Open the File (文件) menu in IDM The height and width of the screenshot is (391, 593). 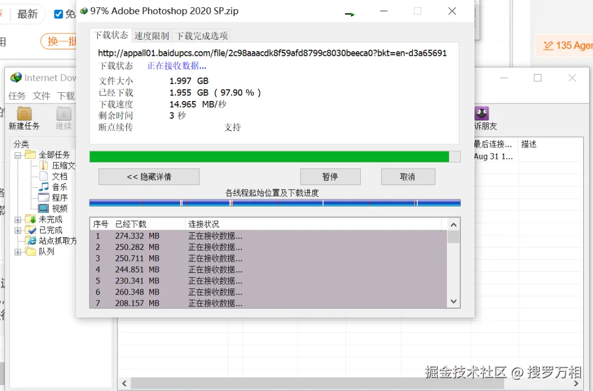point(41,96)
